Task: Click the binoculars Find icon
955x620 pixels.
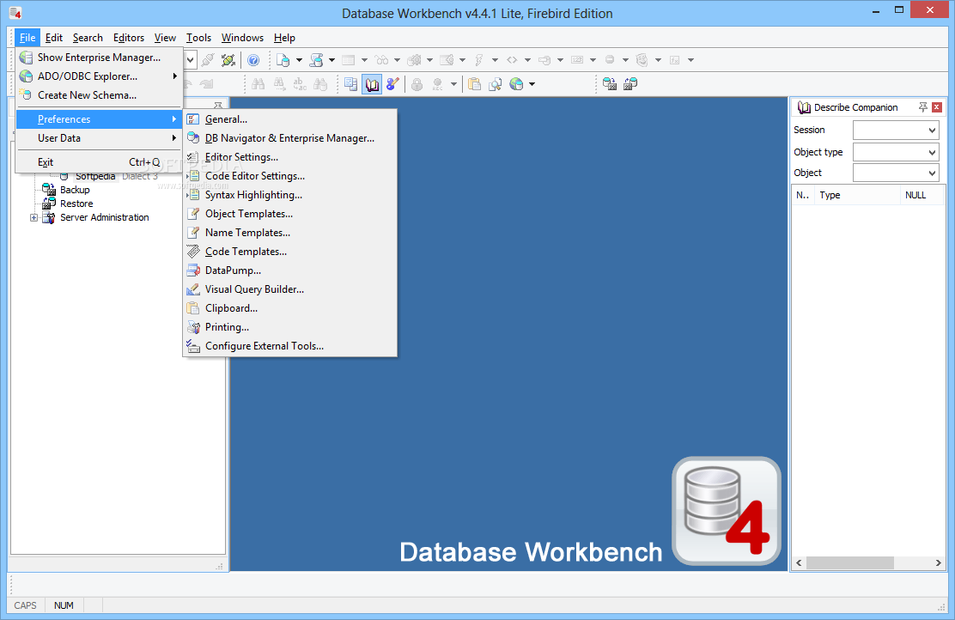Action: tap(259, 84)
